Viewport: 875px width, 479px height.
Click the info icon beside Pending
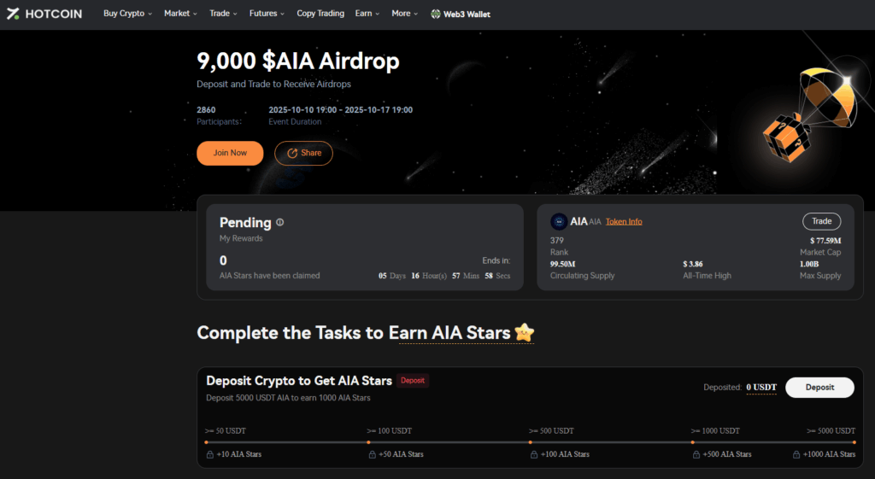(x=280, y=223)
